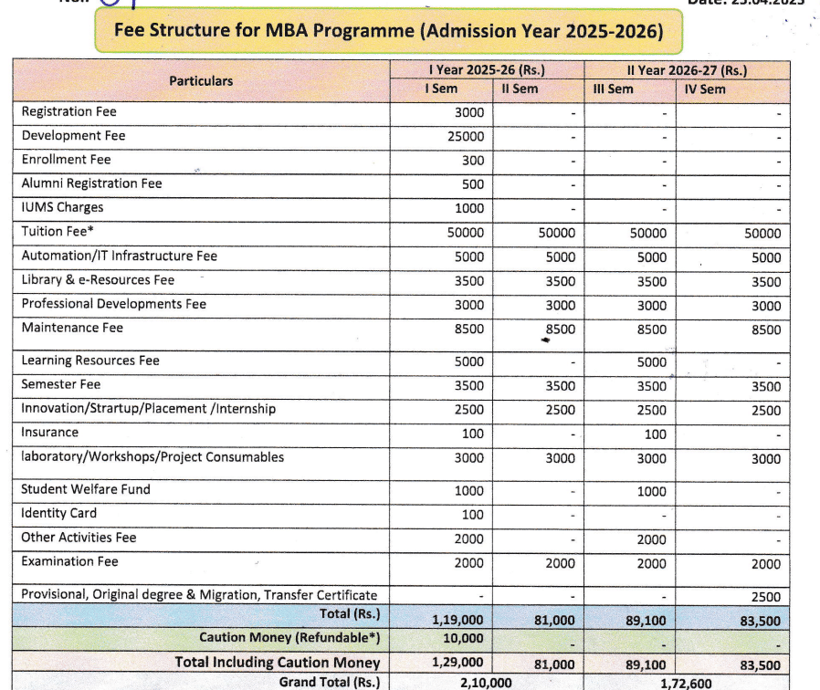The height and width of the screenshot is (690, 820).
Task: Select the 89,100 total in Total (Rs.) row
Action: (x=646, y=621)
